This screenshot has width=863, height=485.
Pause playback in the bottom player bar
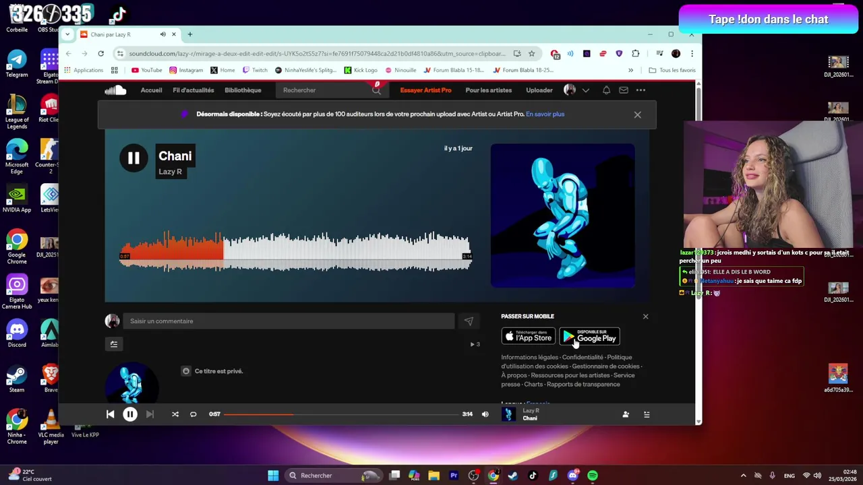click(130, 414)
